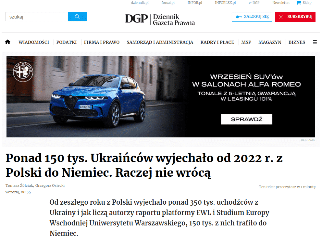Click the shopping cart Sklep icon

tap(298, 3)
